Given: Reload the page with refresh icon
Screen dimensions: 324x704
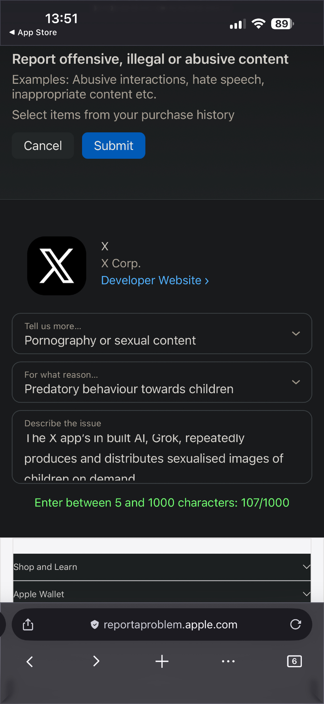Looking at the screenshot, I should [x=295, y=624].
